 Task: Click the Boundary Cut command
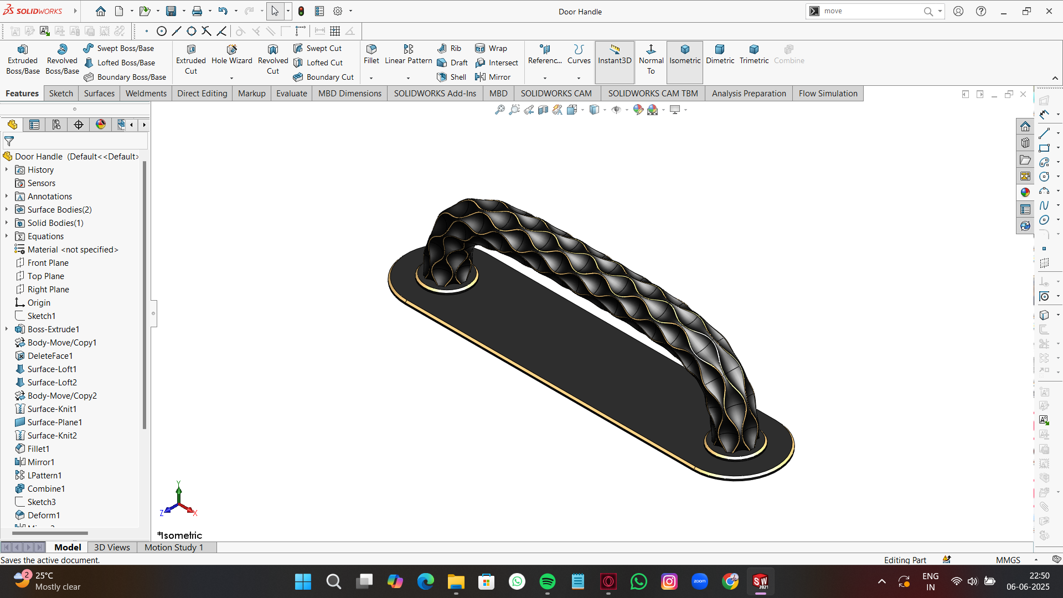(x=323, y=77)
